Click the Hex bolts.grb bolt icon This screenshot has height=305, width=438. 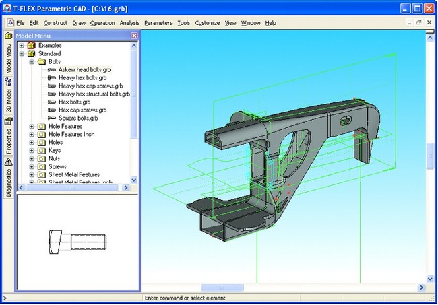point(52,102)
